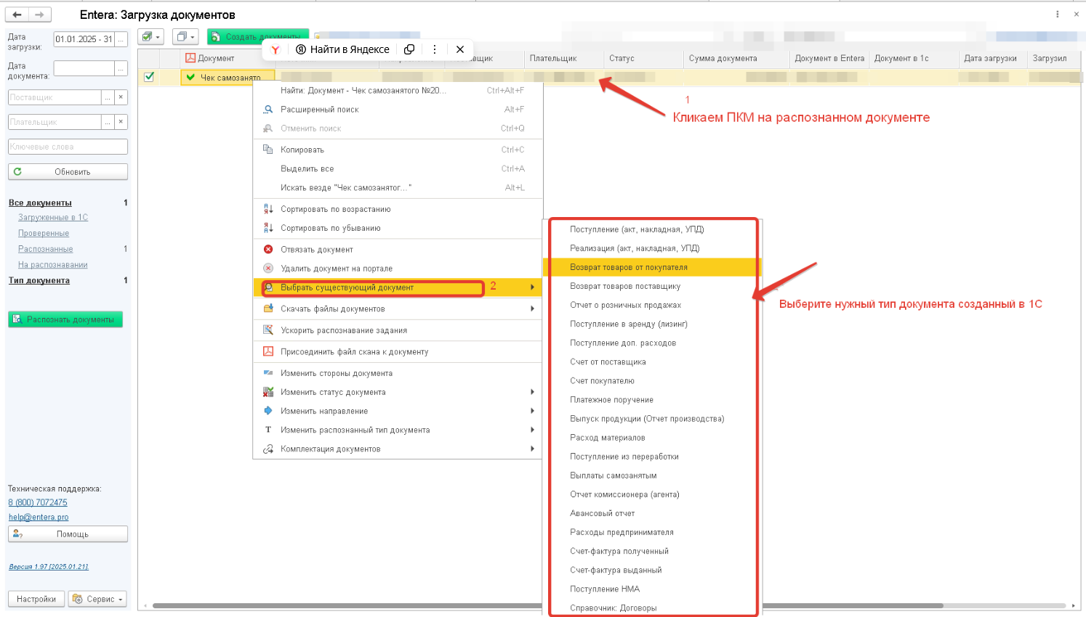Go back with the left arrow button
Screen dimensions: 1086x617
[x=17, y=15]
